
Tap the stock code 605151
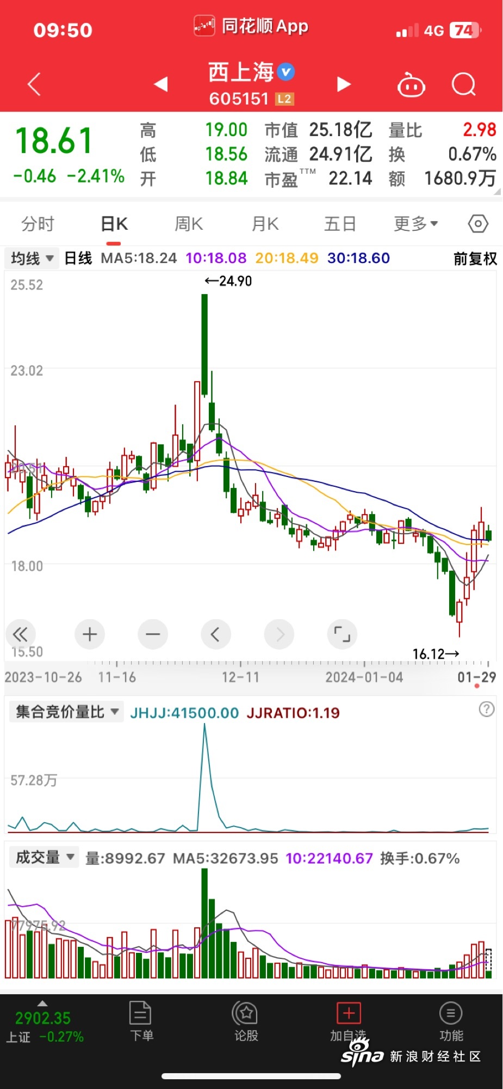click(239, 99)
